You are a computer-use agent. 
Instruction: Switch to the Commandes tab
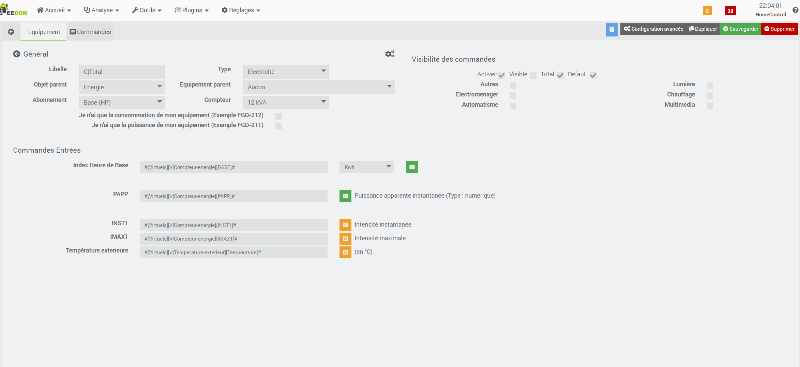click(x=90, y=32)
